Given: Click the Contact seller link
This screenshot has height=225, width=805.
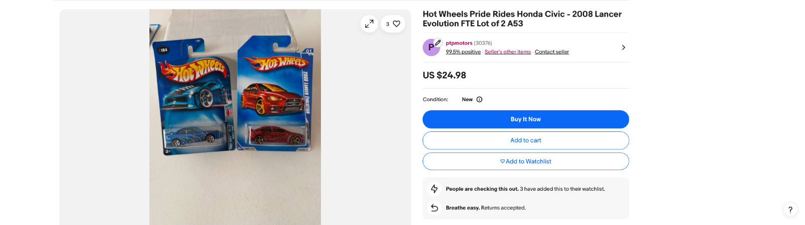Looking at the screenshot, I should point(551,52).
